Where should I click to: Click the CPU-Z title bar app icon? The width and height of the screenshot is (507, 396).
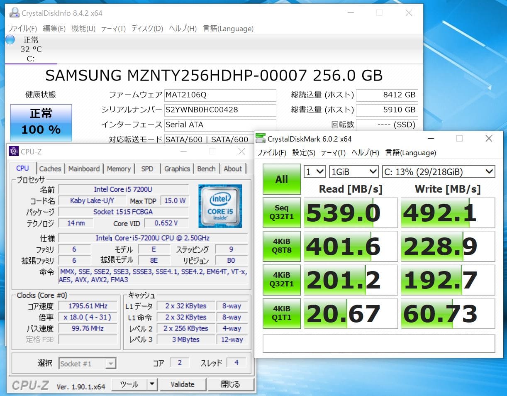(x=14, y=152)
